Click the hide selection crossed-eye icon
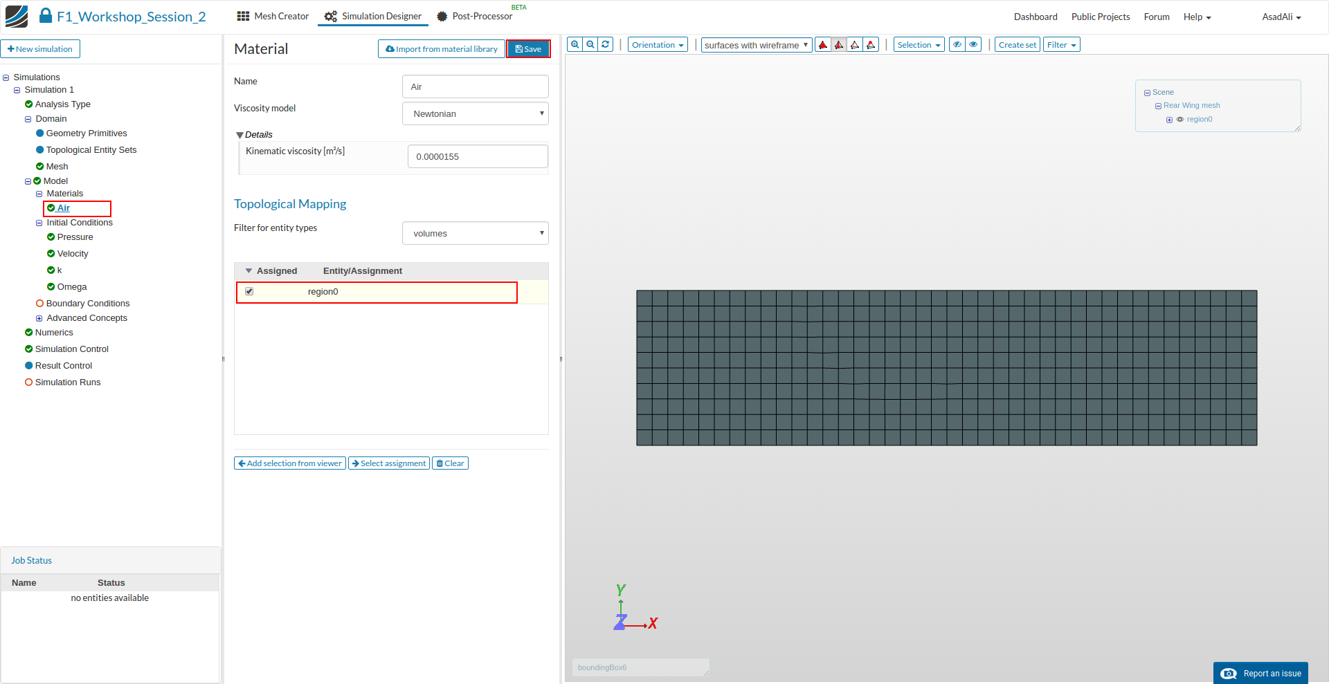 [957, 45]
